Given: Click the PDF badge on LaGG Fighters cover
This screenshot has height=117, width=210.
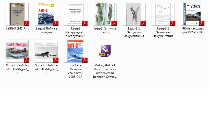Looking at the screenshot, I should click(27, 60).
